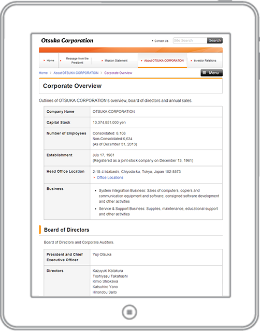
Task: Select the text Consolidated: 8,108
Action: point(109,133)
